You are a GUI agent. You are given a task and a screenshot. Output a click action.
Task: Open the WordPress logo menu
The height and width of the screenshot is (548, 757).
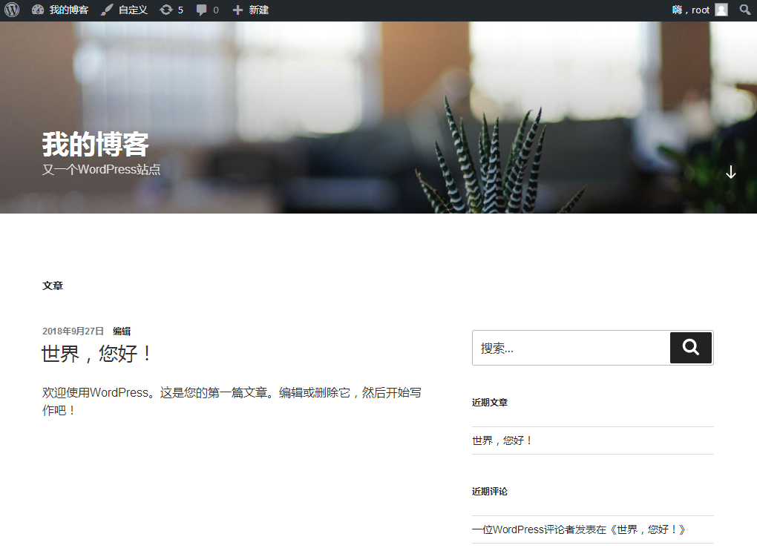(x=12, y=10)
